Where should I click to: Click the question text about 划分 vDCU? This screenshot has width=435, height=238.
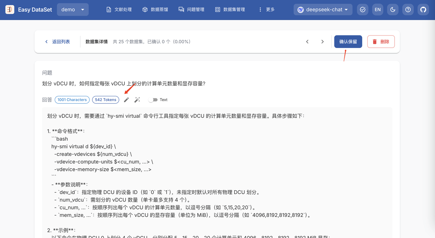click(x=124, y=83)
